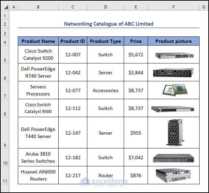209x193 pixels.
Task: Click the Product ID header cell
Action: 73,41
